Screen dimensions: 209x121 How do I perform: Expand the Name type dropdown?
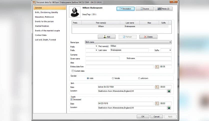pyautogui.click(x=170, y=42)
